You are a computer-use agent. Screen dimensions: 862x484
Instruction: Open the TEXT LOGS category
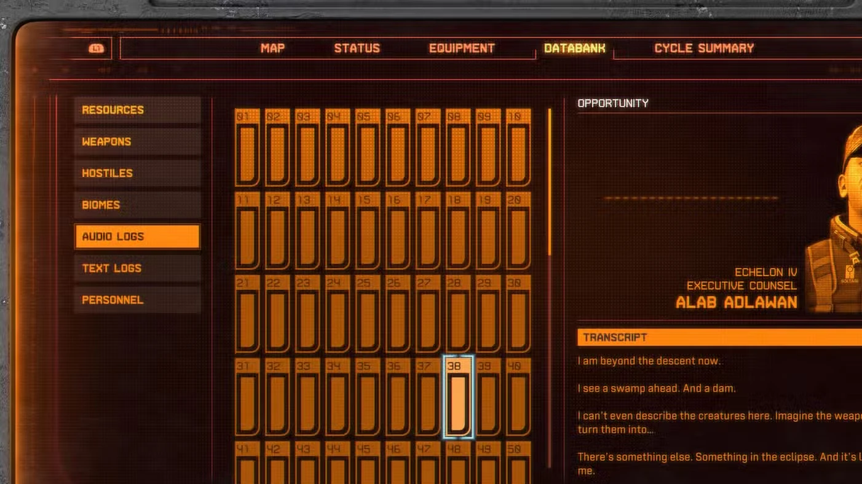coord(138,268)
